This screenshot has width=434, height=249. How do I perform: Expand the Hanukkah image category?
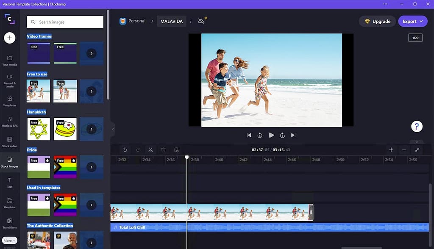click(x=92, y=129)
